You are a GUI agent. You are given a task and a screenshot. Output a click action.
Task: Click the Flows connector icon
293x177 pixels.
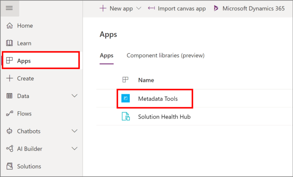(10, 114)
